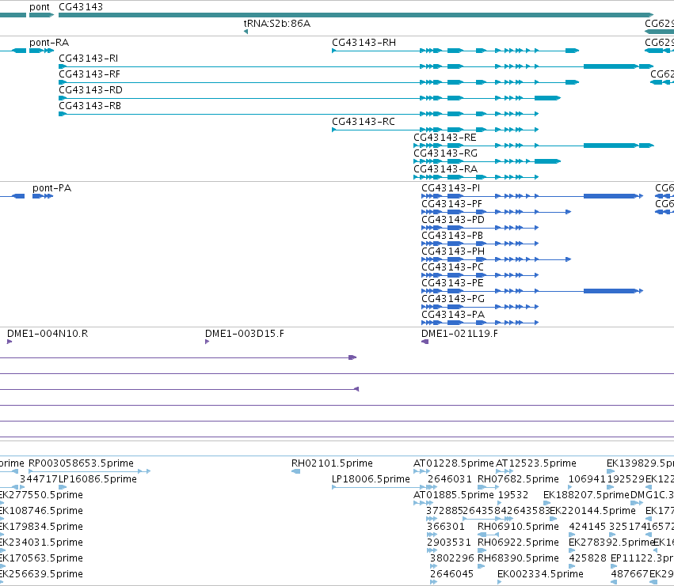
Task: Click the long CG43143 gene span bar
Action: click(x=356, y=15)
